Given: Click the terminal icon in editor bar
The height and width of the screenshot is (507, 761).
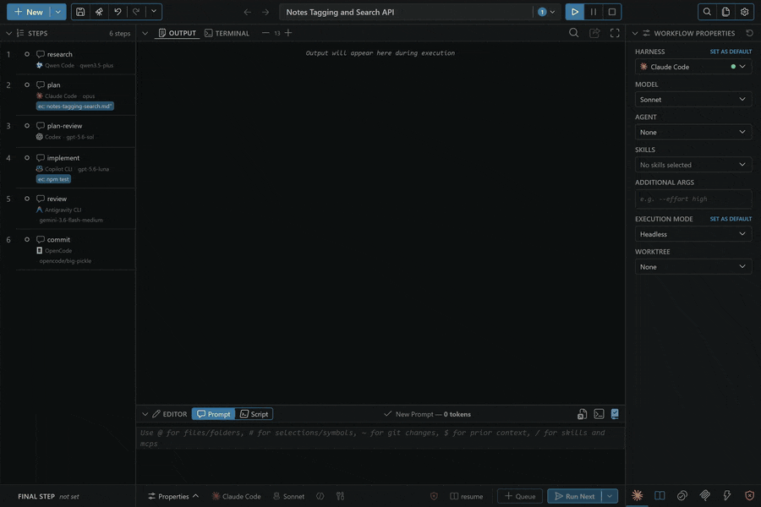Looking at the screenshot, I should coord(599,414).
